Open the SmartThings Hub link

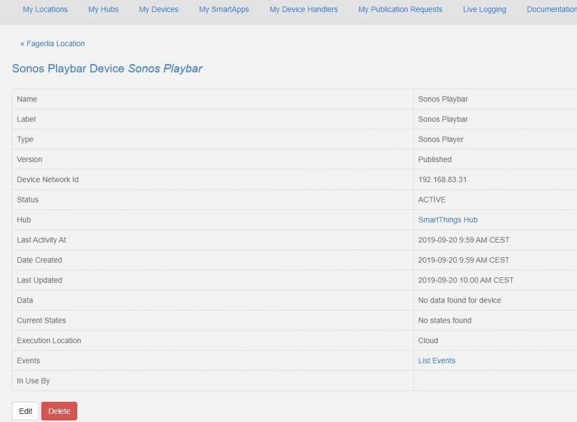[x=448, y=220]
